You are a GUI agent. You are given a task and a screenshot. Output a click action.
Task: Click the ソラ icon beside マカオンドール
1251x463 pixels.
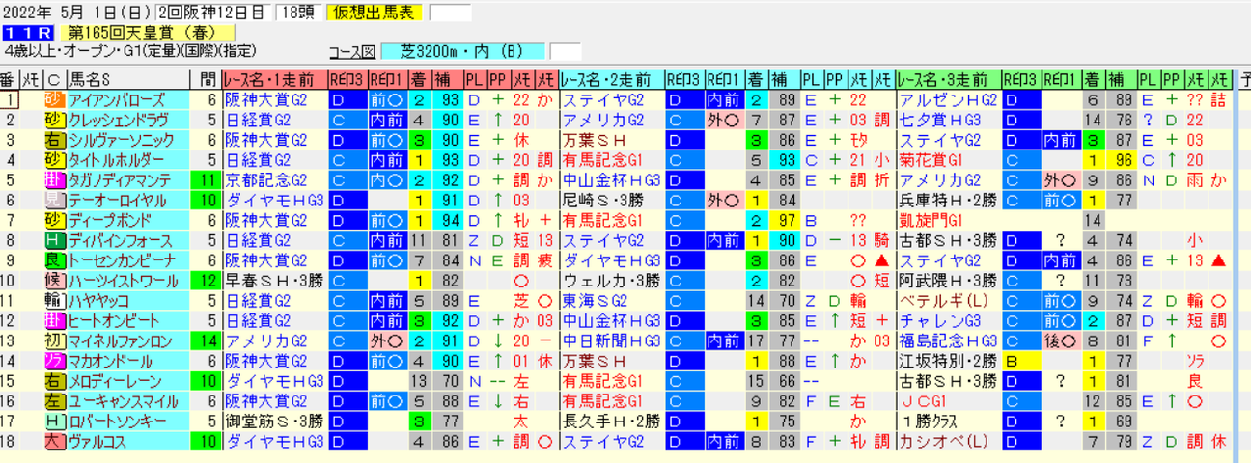[53, 361]
